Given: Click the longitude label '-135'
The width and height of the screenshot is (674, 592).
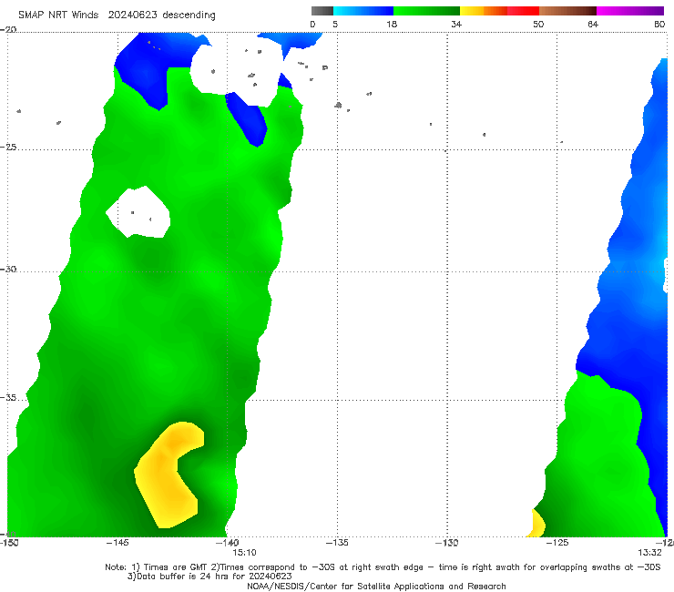Looking at the screenshot, I should (x=337, y=543).
